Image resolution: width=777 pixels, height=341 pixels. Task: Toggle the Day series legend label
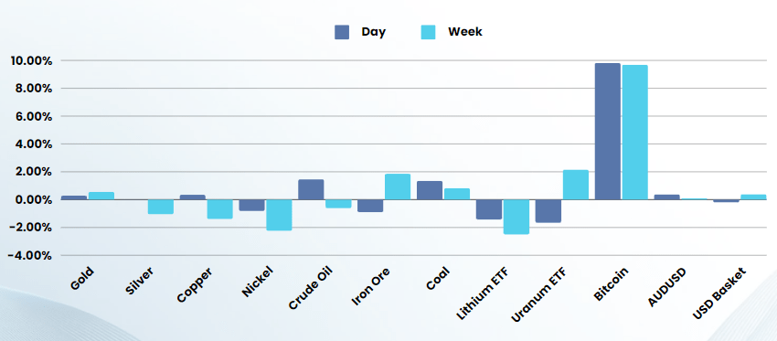tap(374, 32)
